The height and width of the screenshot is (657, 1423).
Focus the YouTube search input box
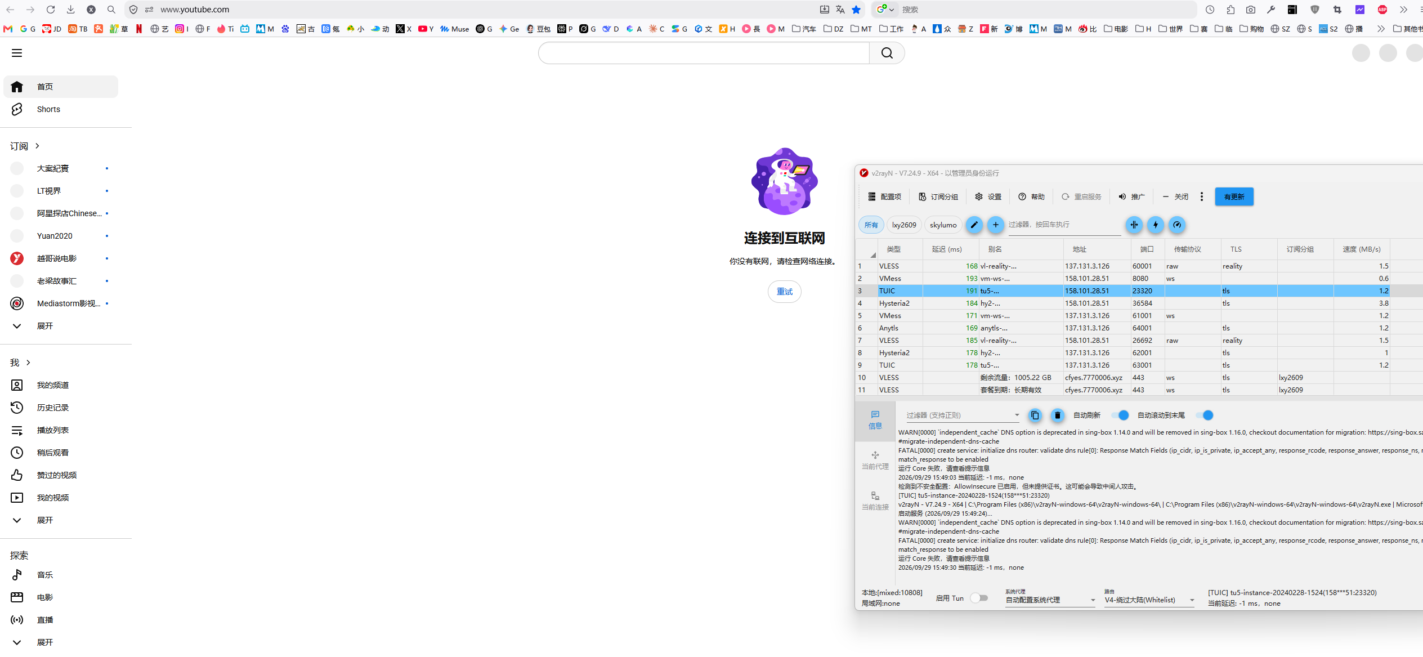704,53
